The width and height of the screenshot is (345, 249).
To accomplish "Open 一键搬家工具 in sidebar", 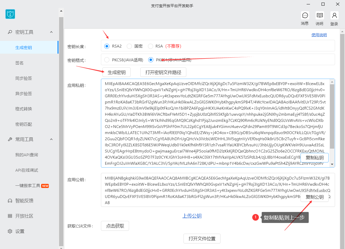I will [28, 186].
